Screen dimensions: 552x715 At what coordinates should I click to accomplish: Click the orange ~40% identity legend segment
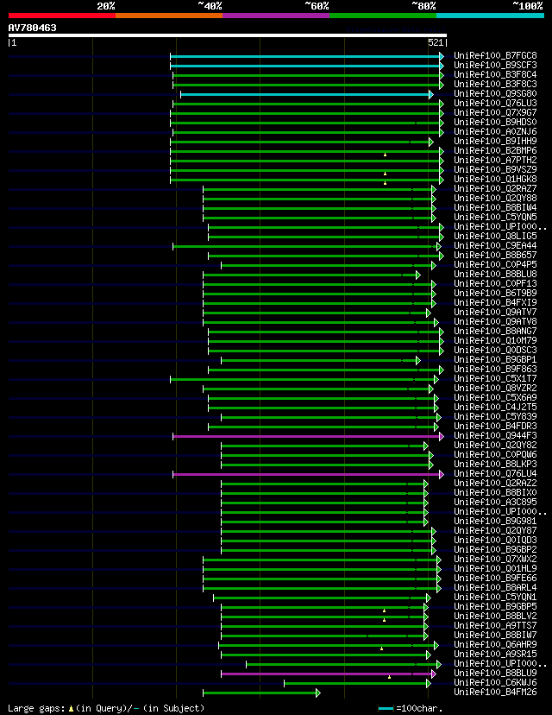coord(169,16)
